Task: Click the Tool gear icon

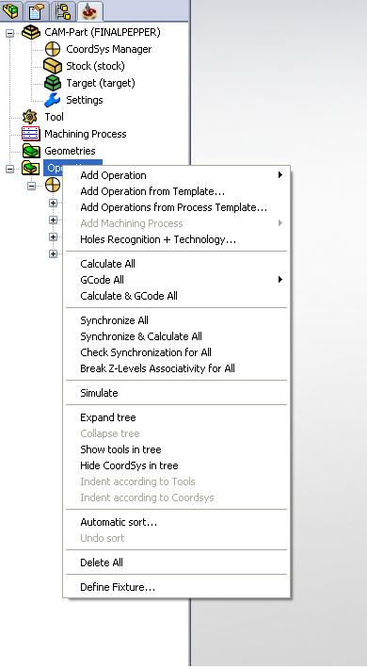Action: click(x=30, y=117)
